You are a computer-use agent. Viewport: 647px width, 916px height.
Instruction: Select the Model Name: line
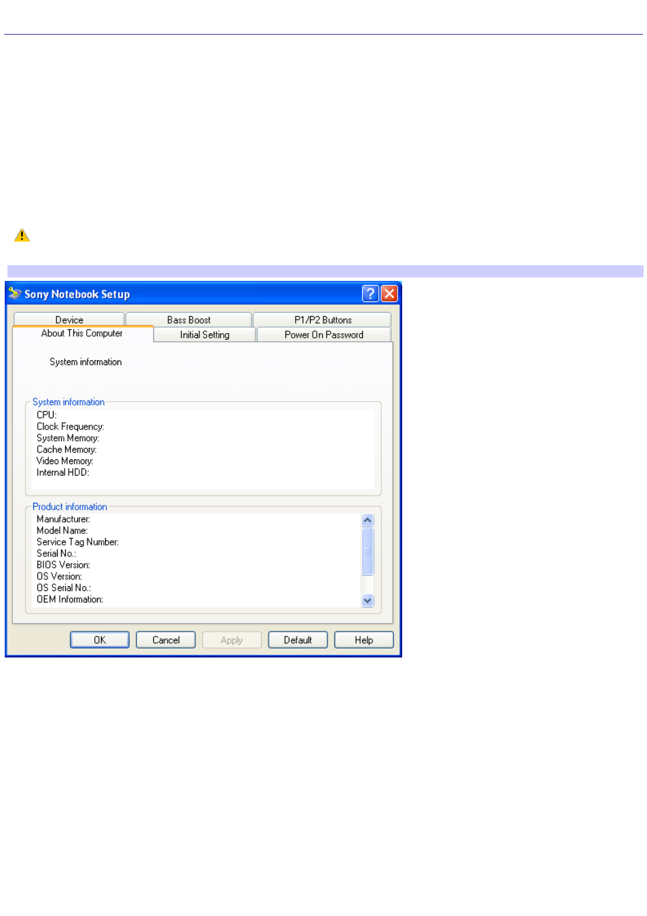coord(62,531)
